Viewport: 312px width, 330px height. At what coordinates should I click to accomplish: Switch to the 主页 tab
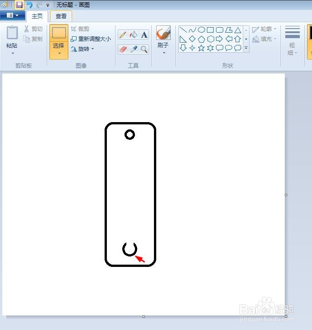click(x=37, y=16)
